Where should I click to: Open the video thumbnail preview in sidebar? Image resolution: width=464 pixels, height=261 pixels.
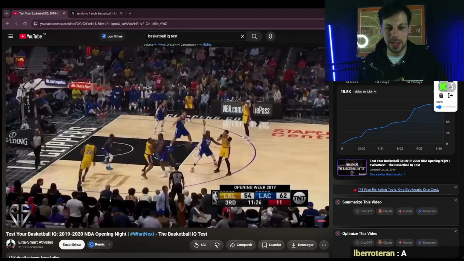[x=352, y=167]
